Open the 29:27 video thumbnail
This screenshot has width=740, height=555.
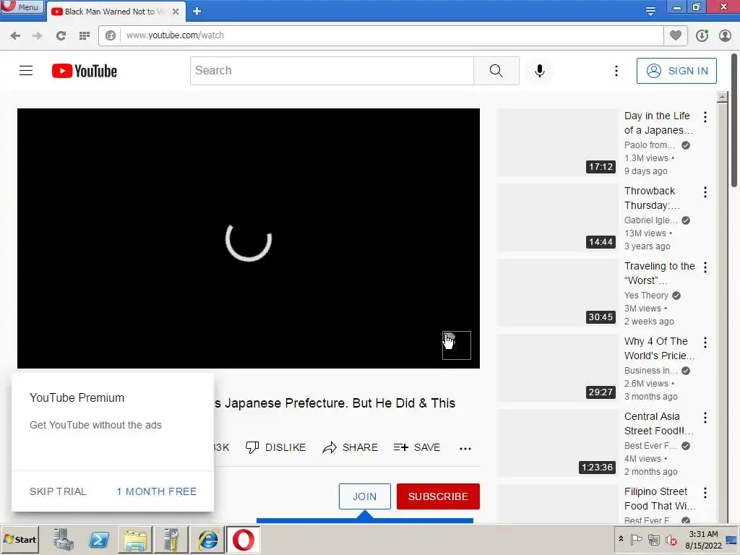pos(557,368)
